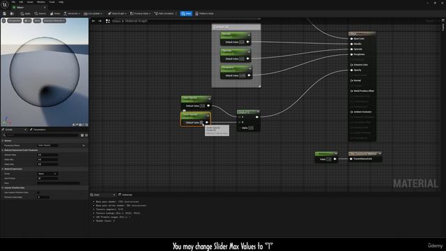446x251 pixels.
Task: Click the Slider Max value field
Action: coord(47,165)
